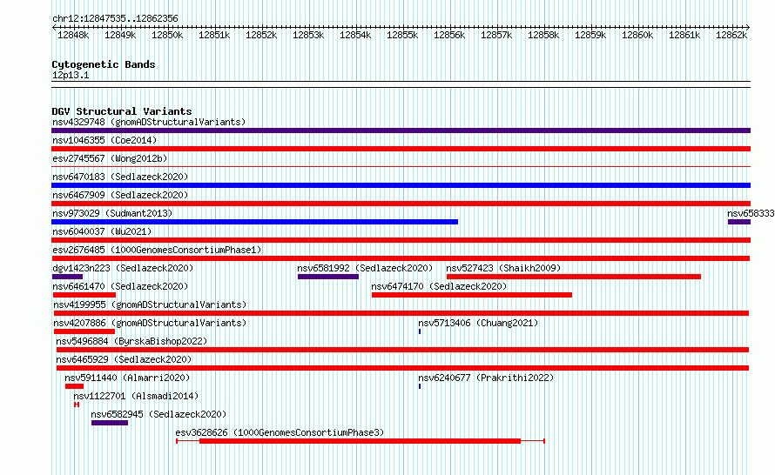Click the nsv6461470 (Sedlazeck2020) label
The width and height of the screenshot is (775, 475).
[x=120, y=286]
